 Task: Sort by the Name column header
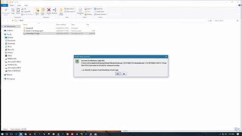[25, 25]
